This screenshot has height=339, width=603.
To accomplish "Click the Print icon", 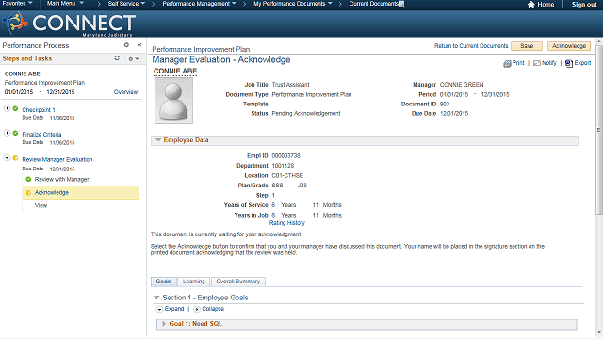I will (x=507, y=63).
